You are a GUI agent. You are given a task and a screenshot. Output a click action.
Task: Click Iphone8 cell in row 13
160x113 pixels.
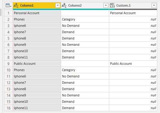(x=37, y=89)
